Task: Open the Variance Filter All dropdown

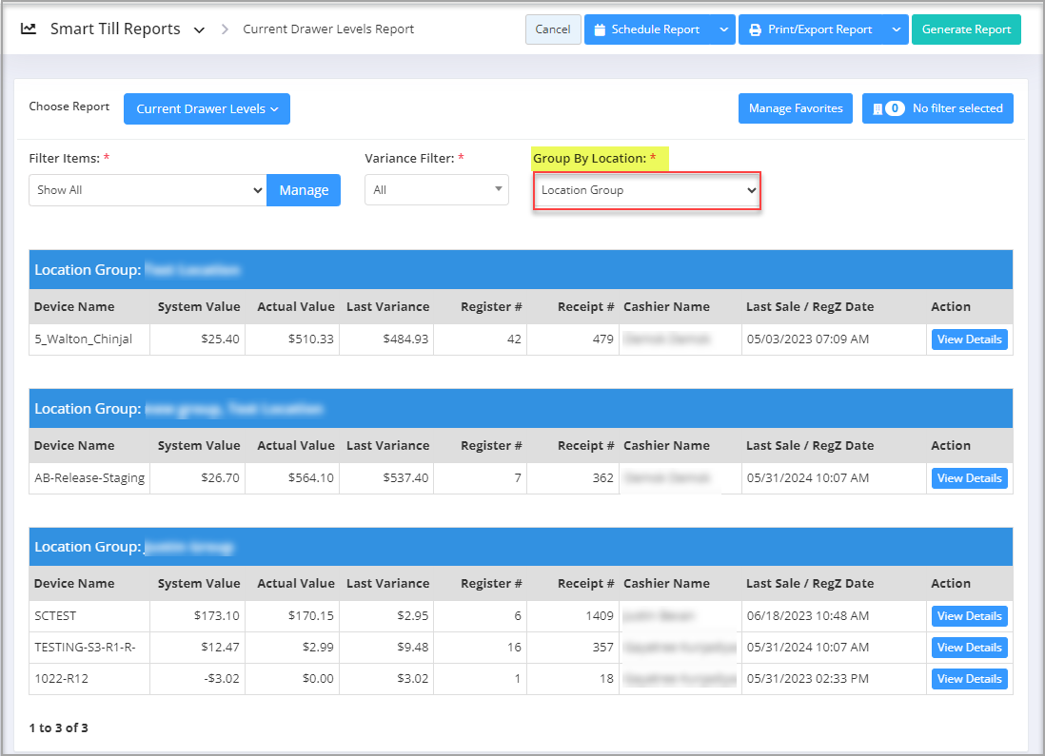Action: (x=437, y=190)
